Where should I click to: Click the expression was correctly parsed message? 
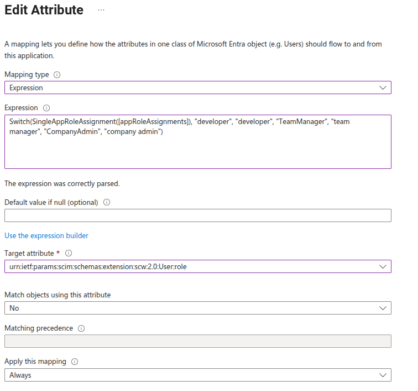(x=62, y=183)
